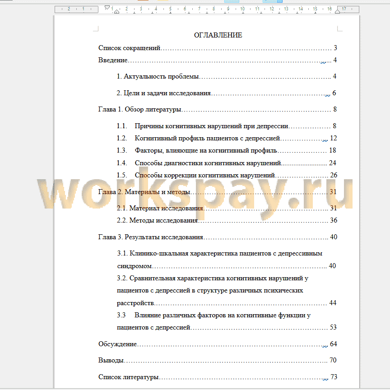Click page number 44
The height and width of the screenshot is (390, 390).
click(333, 303)
